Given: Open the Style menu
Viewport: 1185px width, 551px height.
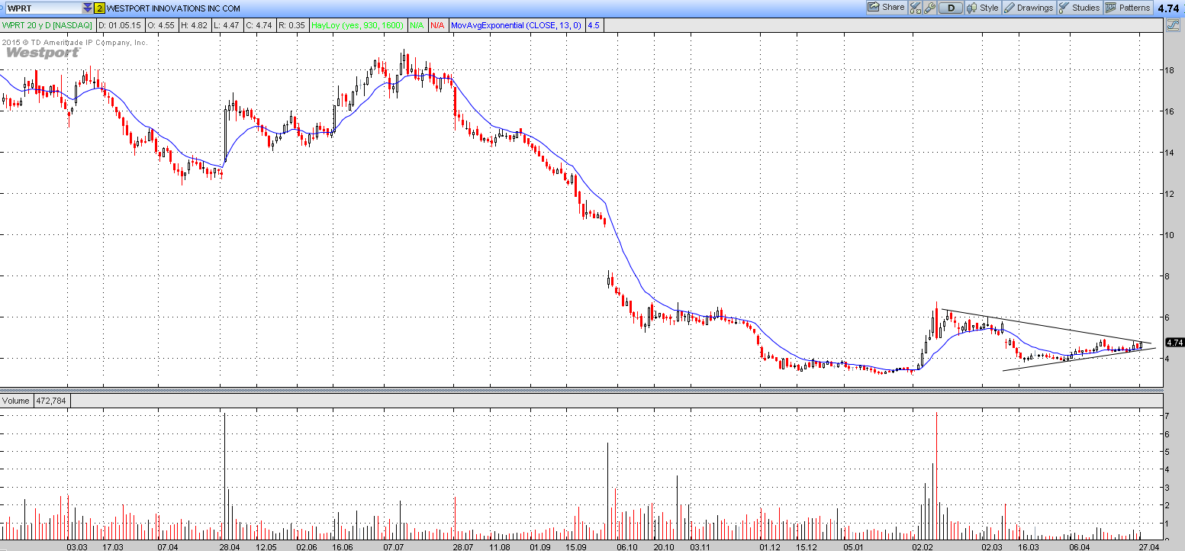Looking at the screenshot, I should pyautogui.click(x=983, y=8).
